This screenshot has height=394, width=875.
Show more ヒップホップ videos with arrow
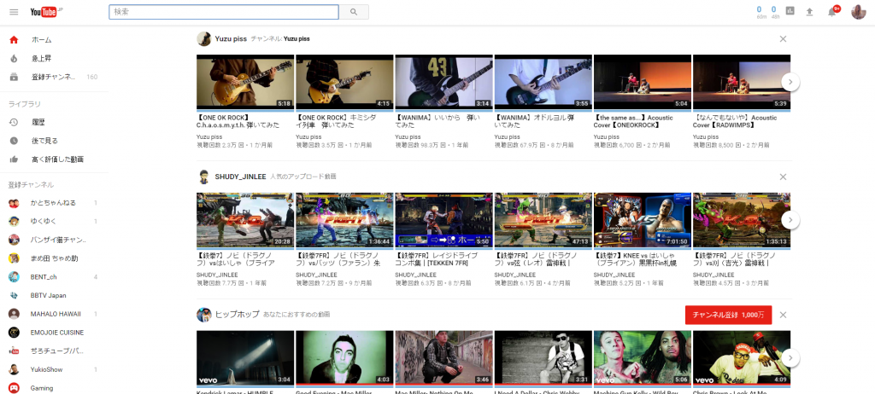point(790,358)
